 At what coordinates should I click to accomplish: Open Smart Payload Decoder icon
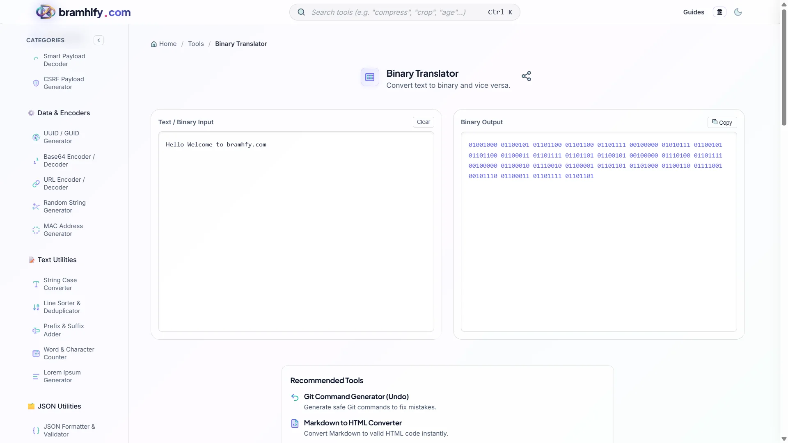36,60
